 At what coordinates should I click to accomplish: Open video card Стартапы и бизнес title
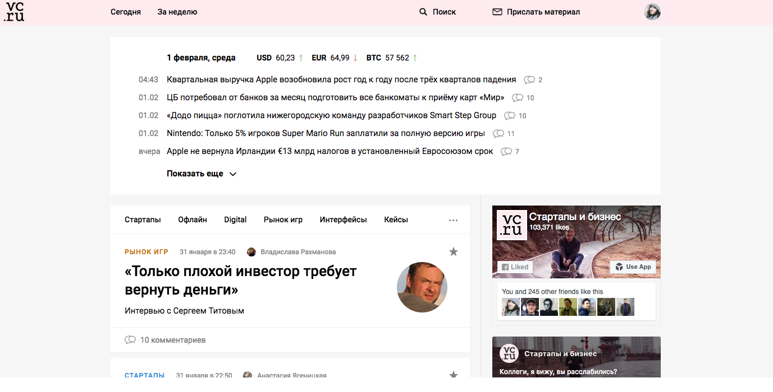pyautogui.click(x=560, y=354)
